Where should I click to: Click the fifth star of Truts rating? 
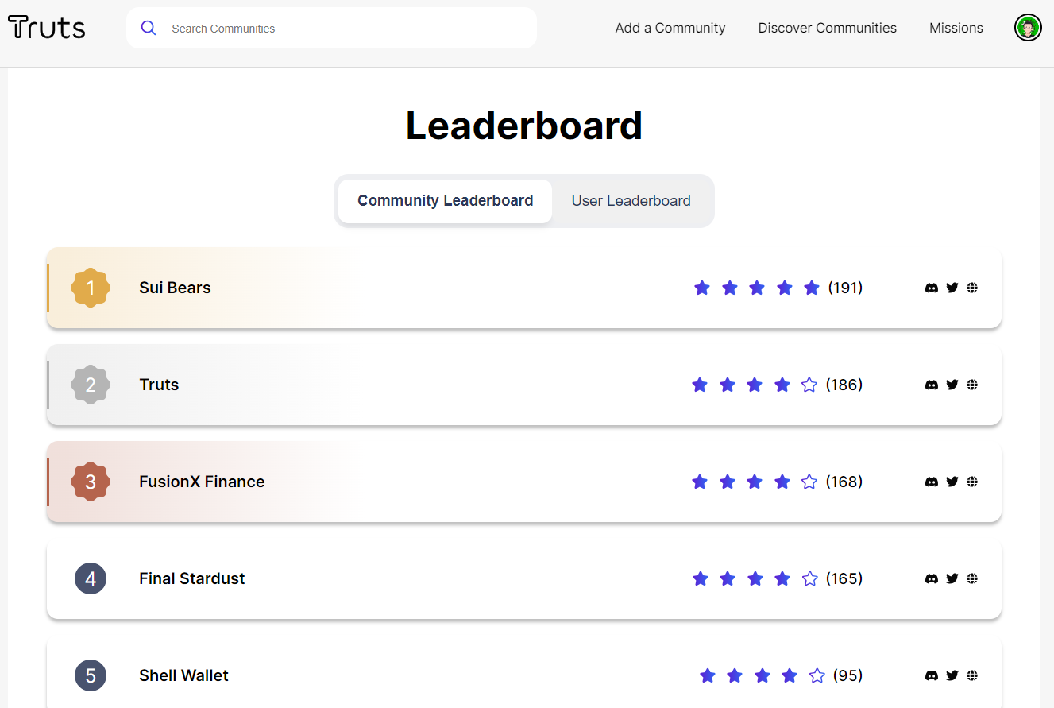pos(809,385)
